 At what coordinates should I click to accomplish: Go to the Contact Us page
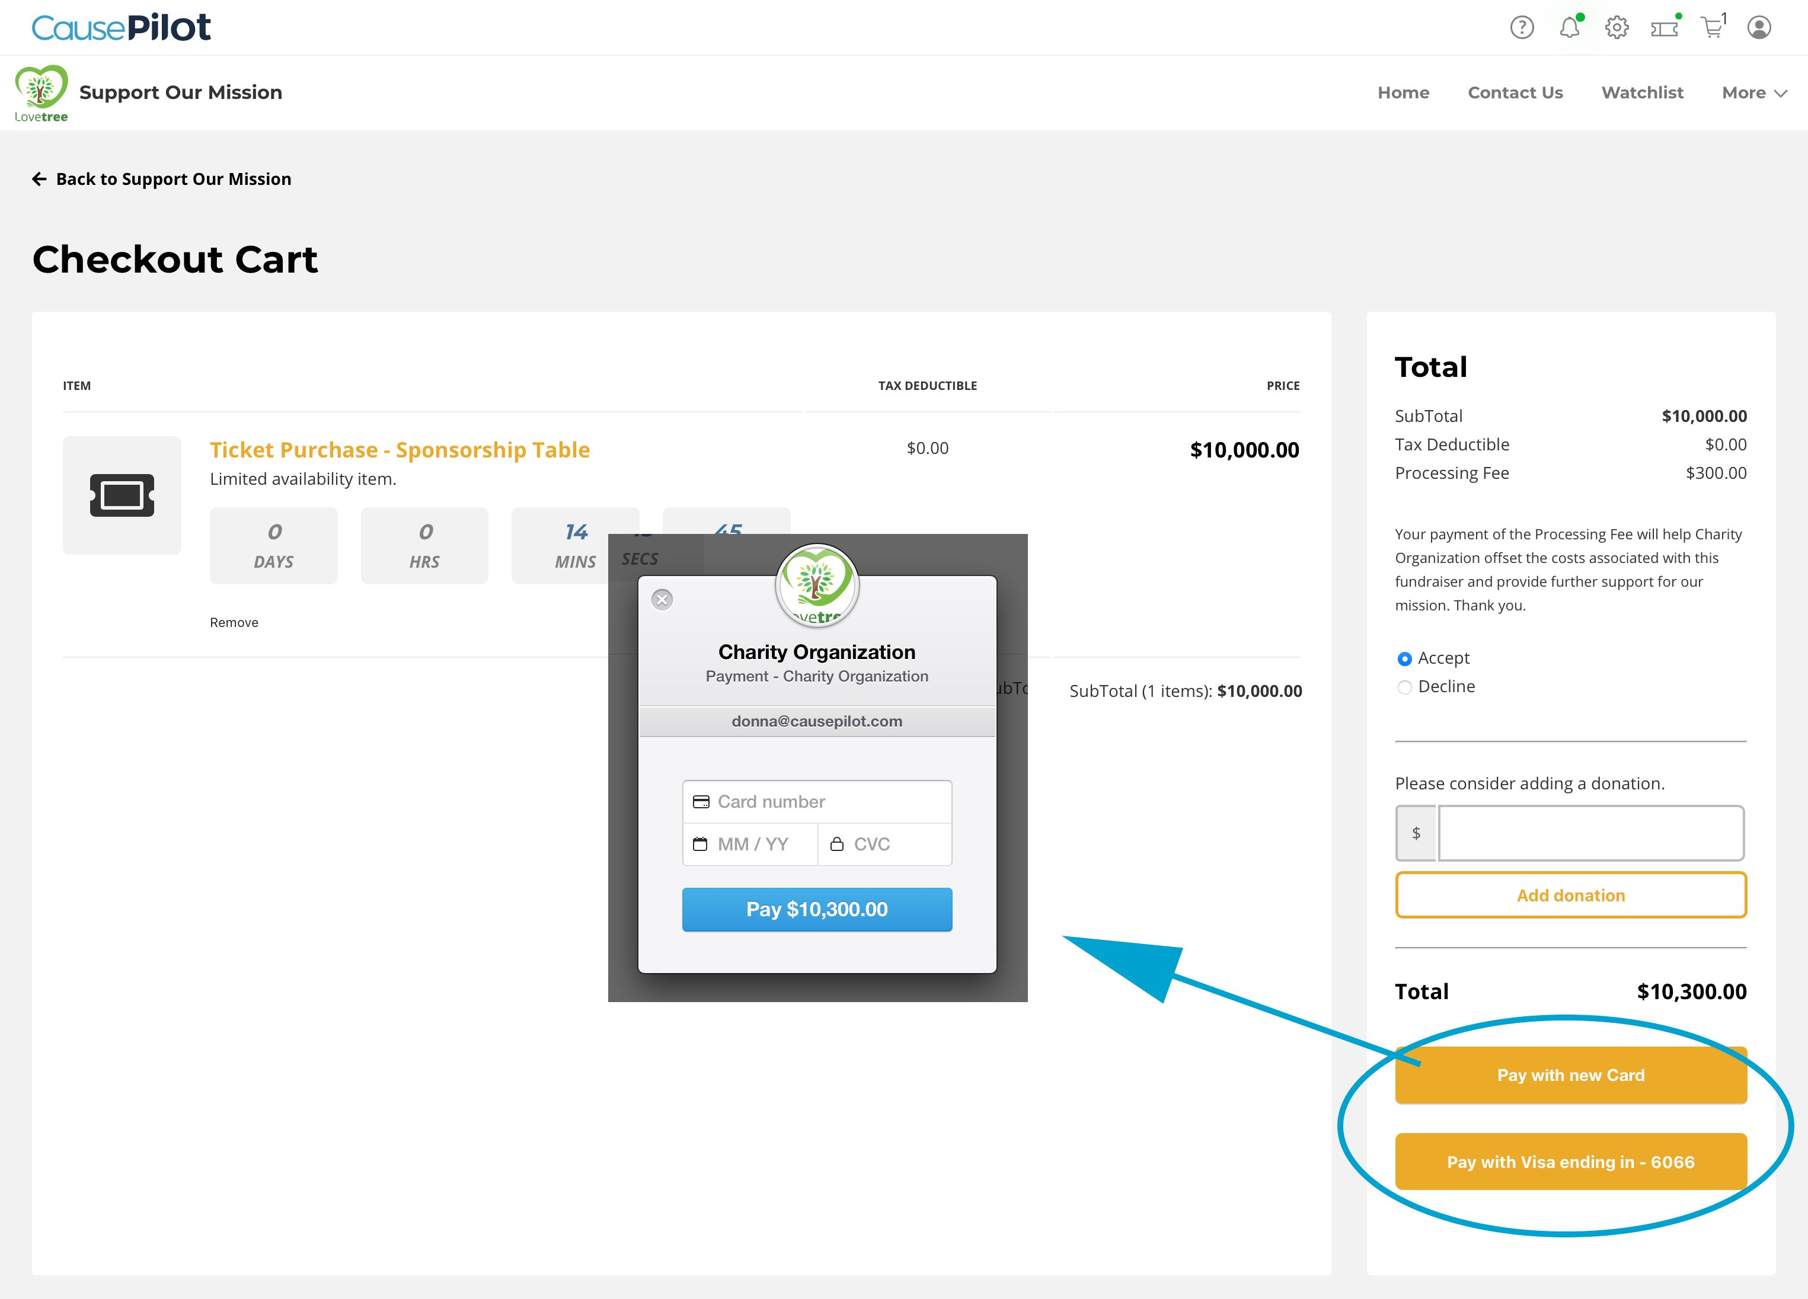tap(1515, 93)
